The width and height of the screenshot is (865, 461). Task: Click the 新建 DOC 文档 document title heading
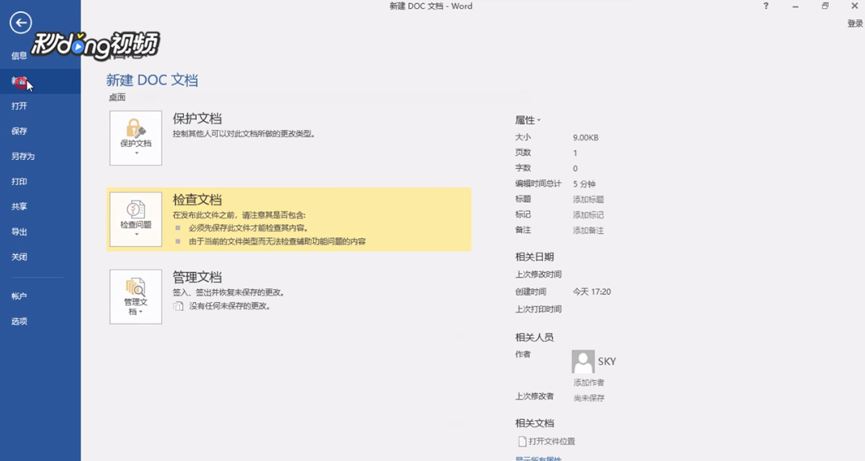[x=153, y=80]
